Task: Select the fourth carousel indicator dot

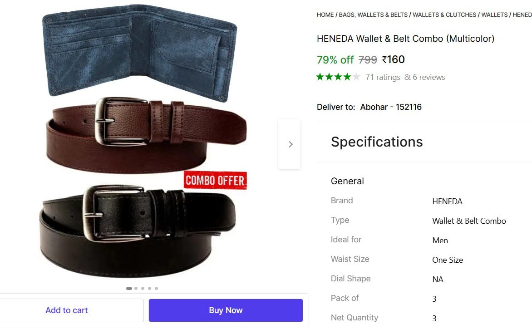Action: pos(150,288)
